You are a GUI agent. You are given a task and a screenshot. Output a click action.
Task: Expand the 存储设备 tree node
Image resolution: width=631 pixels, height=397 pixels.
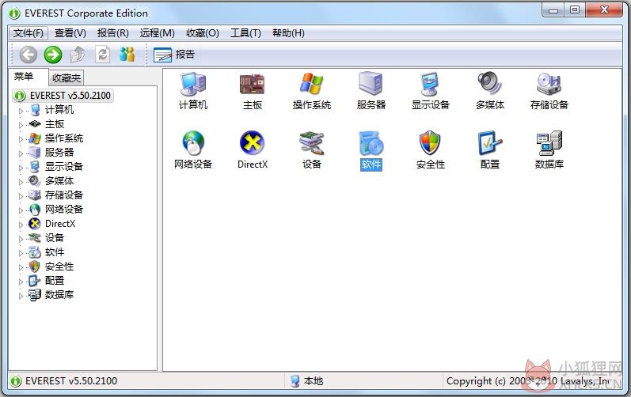tap(21, 196)
